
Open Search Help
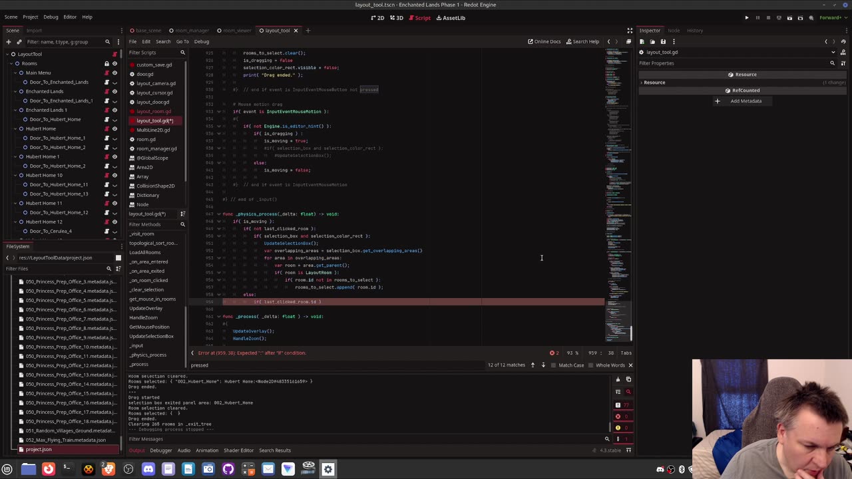tap(582, 41)
